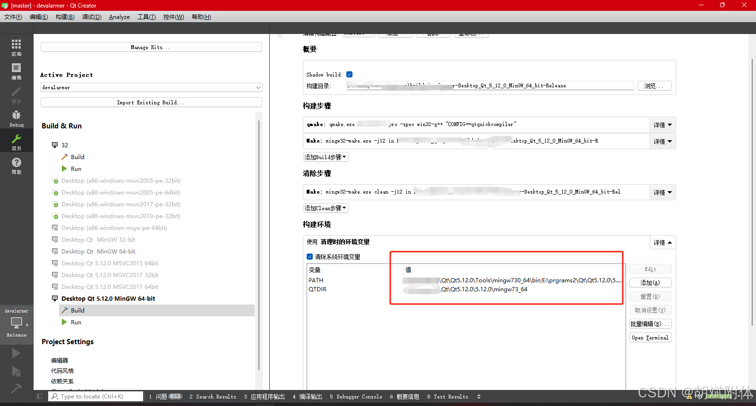Image resolution: width=756 pixels, height=406 pixels.
Task: Open the Design mode icon
Action: 17,94
